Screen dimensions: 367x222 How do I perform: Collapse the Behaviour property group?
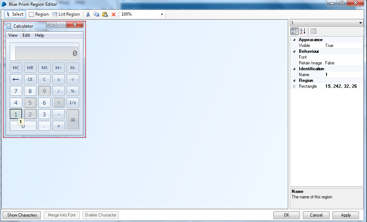pyautogui.click(x=293, y=51)
